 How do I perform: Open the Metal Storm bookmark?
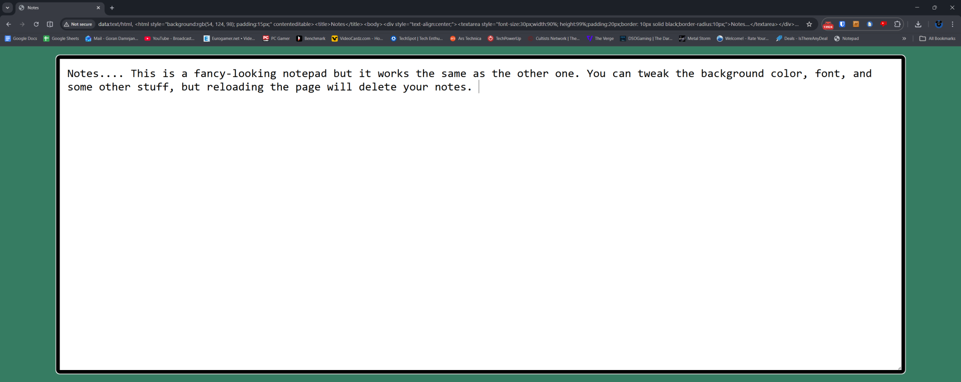pos(695,38)
